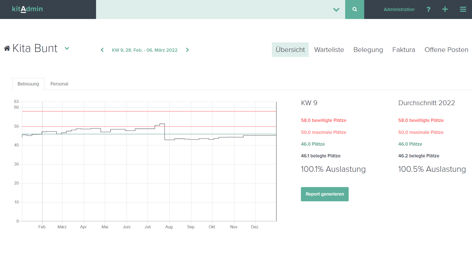Expand the Kita Bunt selector chevron
Viewport: 472px width, 265px height.
tap(67, 48)
